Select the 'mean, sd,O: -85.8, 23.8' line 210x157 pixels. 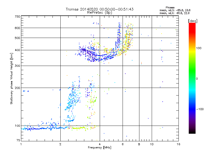[175, 10]
